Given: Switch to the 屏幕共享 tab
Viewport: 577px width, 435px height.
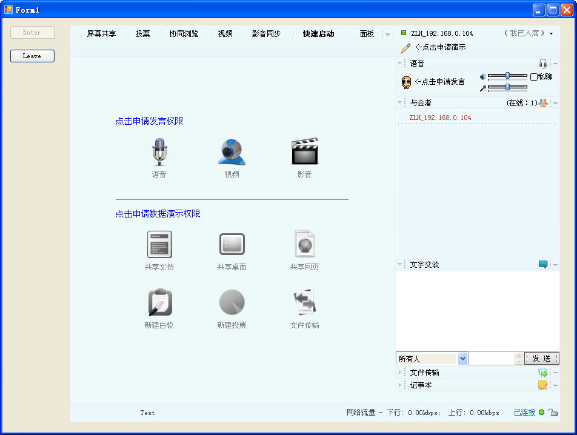Looking at the screenshot, I should tap(101, 34).
